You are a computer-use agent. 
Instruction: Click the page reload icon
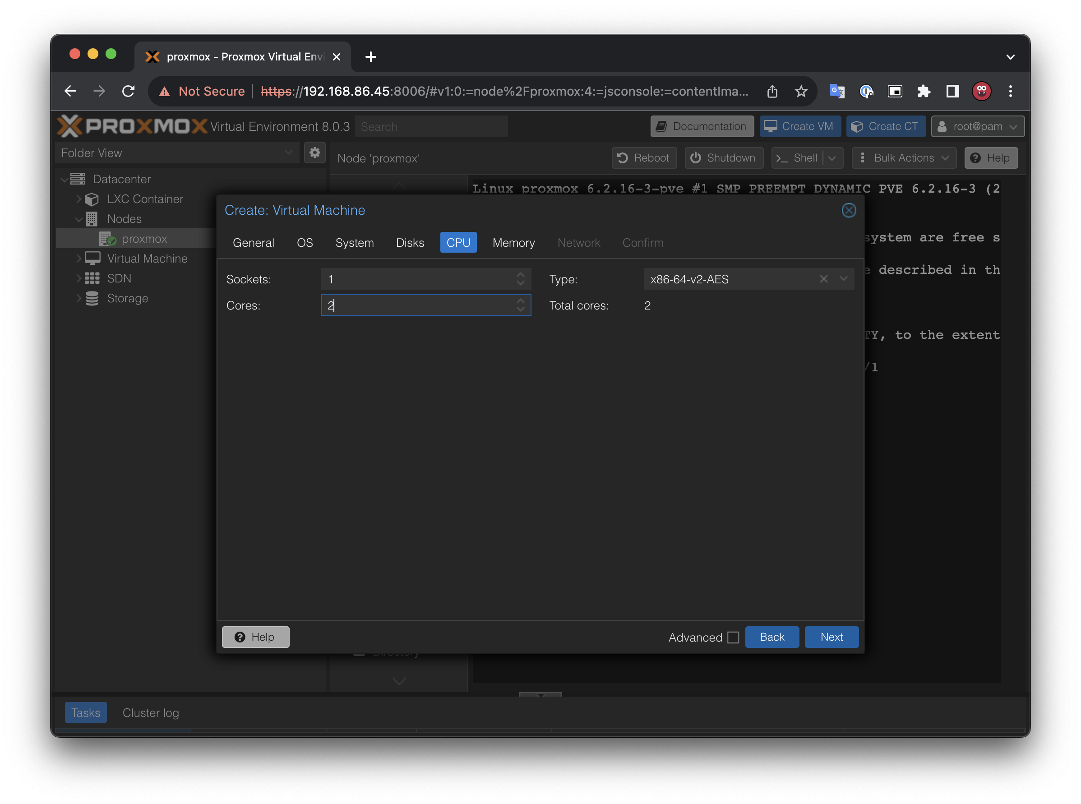[129, 91]
